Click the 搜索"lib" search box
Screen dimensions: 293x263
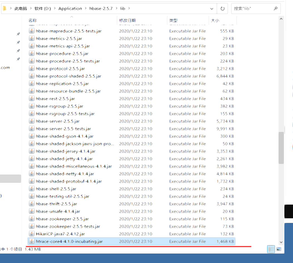[256, 9]
